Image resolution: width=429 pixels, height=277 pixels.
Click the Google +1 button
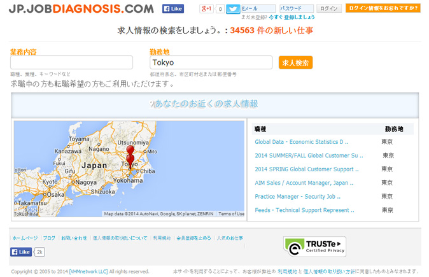point(206,9)
